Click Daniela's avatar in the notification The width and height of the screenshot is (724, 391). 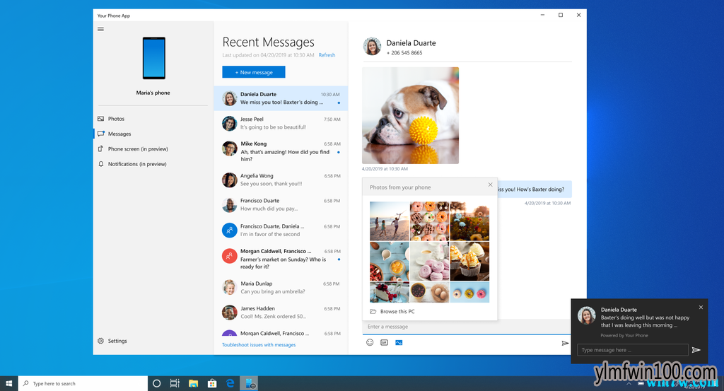586,316
